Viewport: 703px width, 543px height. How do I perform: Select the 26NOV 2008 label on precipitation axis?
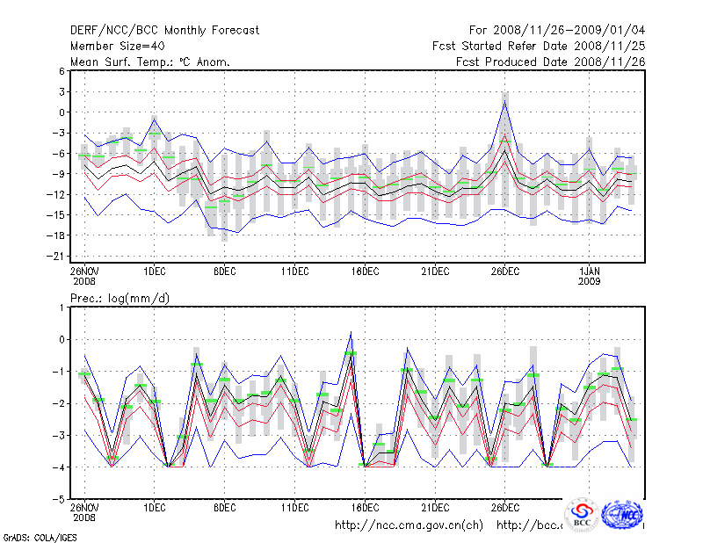84,512
